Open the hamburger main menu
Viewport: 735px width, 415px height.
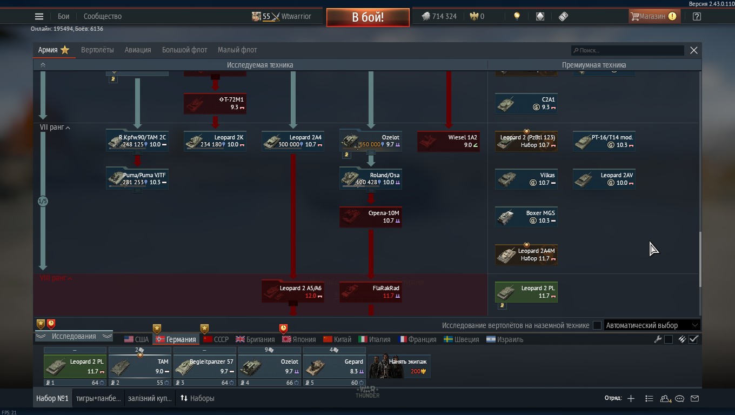(39, 17)
